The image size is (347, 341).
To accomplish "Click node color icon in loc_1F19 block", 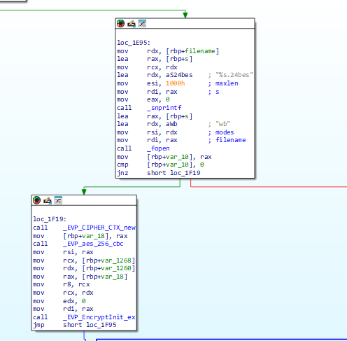I will (x=36, y=200).
